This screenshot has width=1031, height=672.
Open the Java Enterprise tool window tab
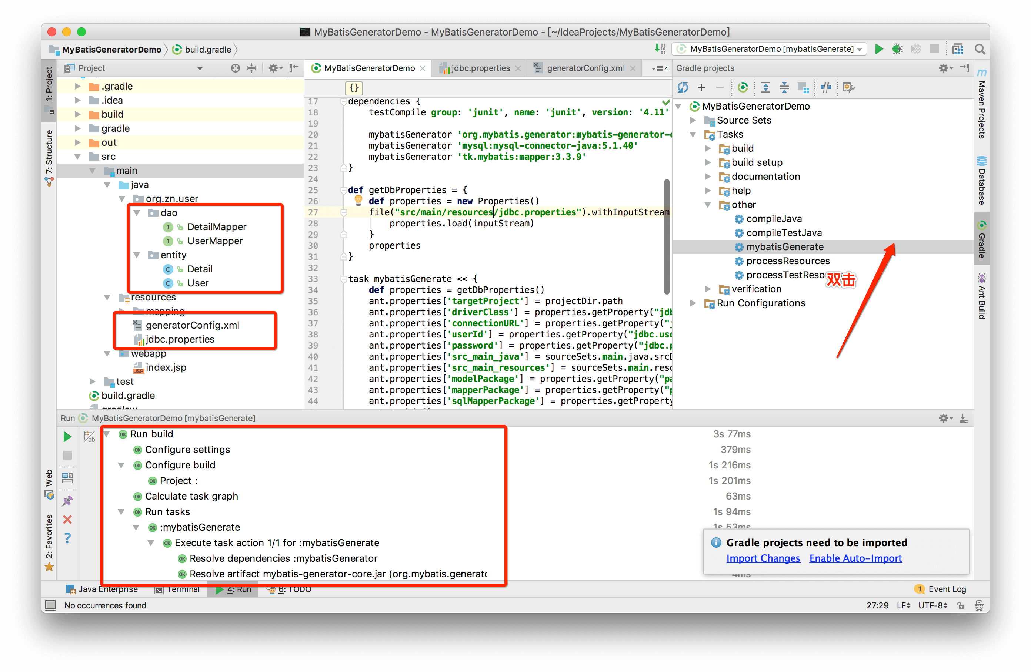(101, 589)
